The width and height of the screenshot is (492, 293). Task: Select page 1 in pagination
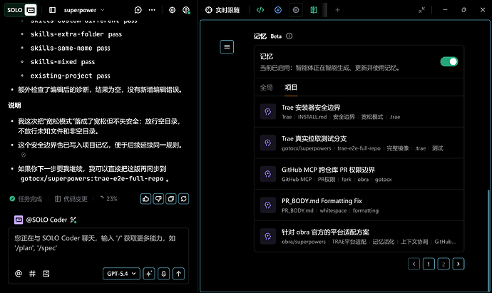[x=429, y=264]
